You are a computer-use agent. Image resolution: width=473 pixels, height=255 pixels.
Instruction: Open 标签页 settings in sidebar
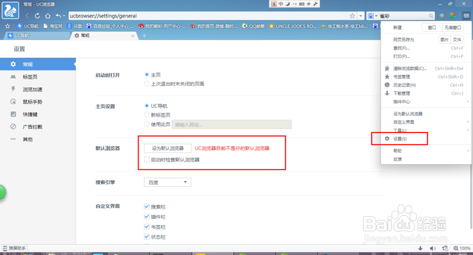click(x=38, y=77)
